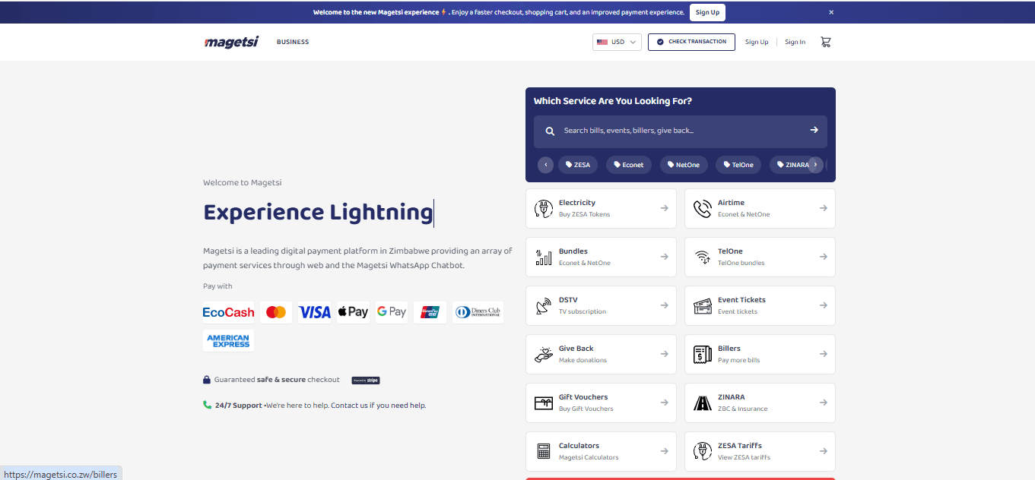
Task: Open the Give Back card title
Action: (576, 349)
